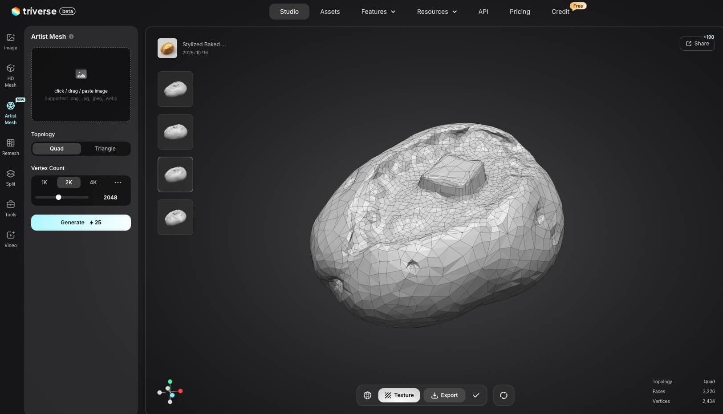Image resolution: width=723 pixels, height=414 pixels.
Task: Click the image upload dropzone
Action: 81,85
